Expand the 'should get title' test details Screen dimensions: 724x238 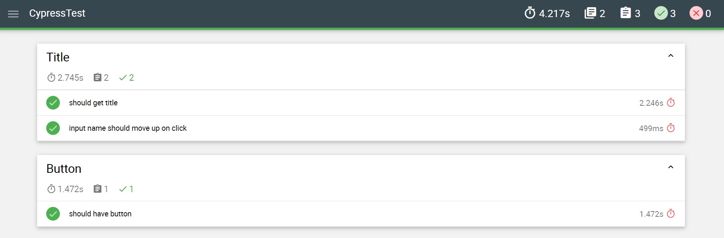click(x=93, y=103)
